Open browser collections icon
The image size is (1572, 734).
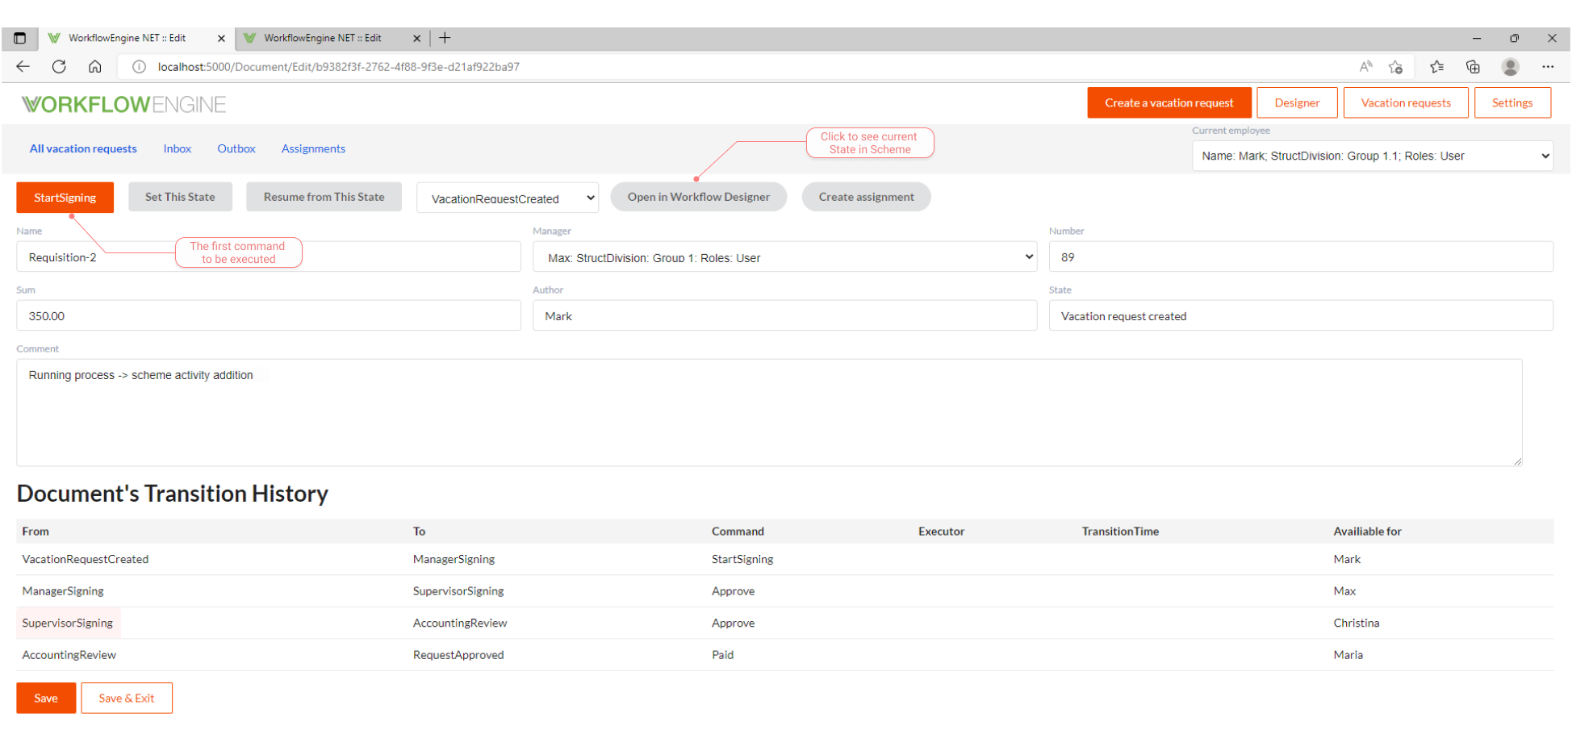(x=1473, y=67)
